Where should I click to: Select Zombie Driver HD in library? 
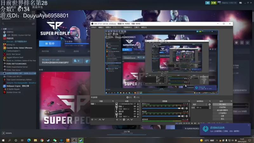coord(13,92)
